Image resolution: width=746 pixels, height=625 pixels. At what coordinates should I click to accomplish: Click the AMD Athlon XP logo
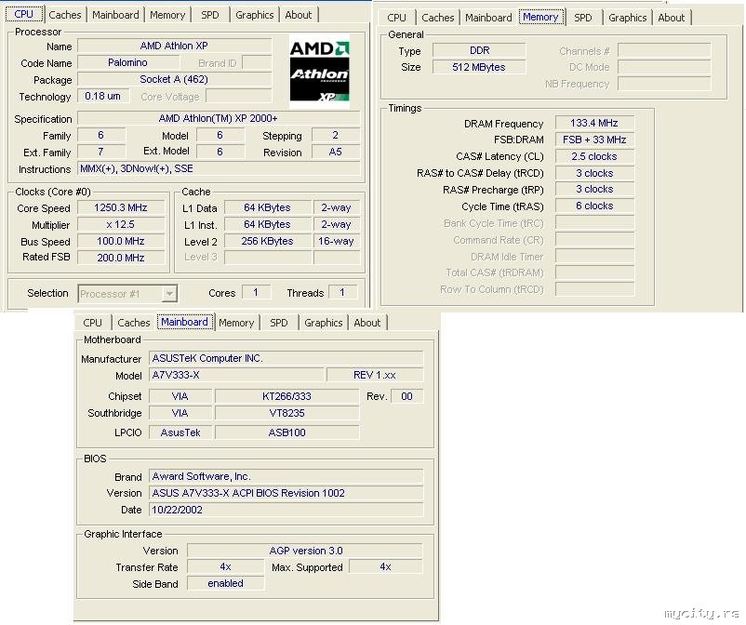(319, 71)
